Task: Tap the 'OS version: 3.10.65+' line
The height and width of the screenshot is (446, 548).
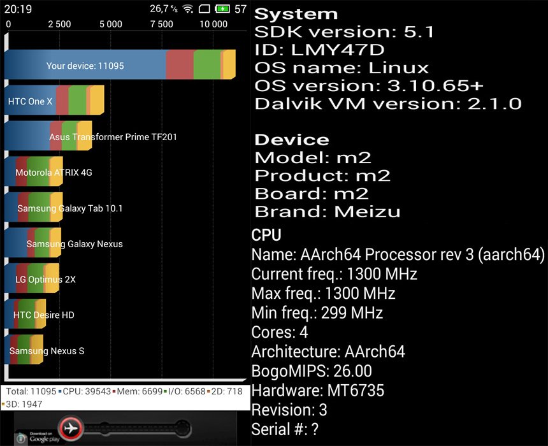Action: [369, 85]
